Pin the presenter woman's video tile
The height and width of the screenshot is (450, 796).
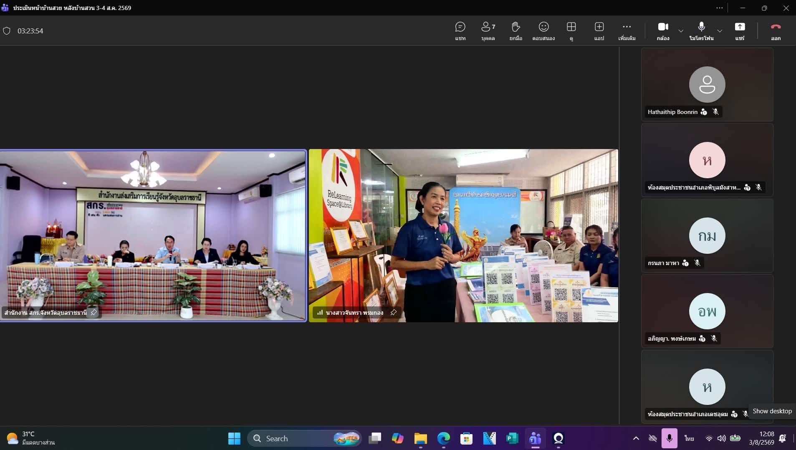393,312
